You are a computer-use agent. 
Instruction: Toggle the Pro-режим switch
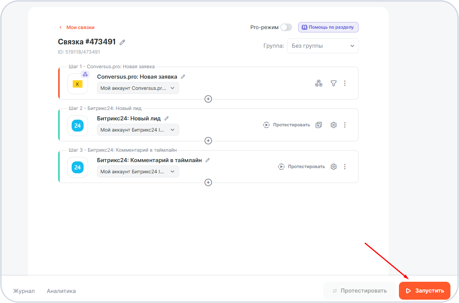[286, 27]
